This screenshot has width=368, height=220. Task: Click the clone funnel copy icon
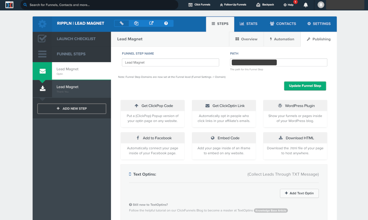(x=136, y=23)
